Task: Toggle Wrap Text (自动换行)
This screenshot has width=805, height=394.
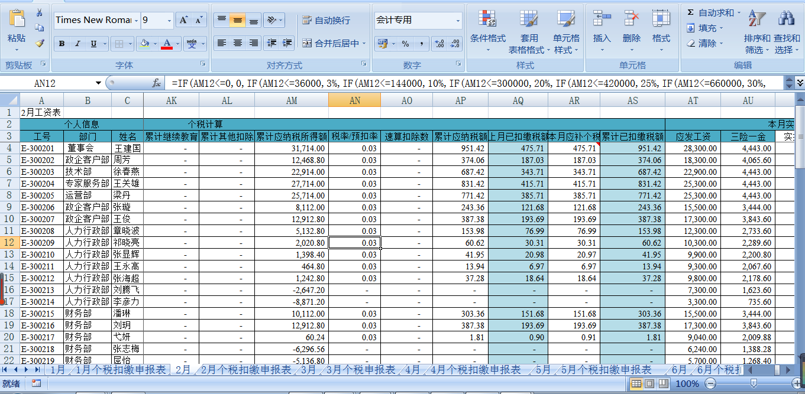Action: coord(326,20)
